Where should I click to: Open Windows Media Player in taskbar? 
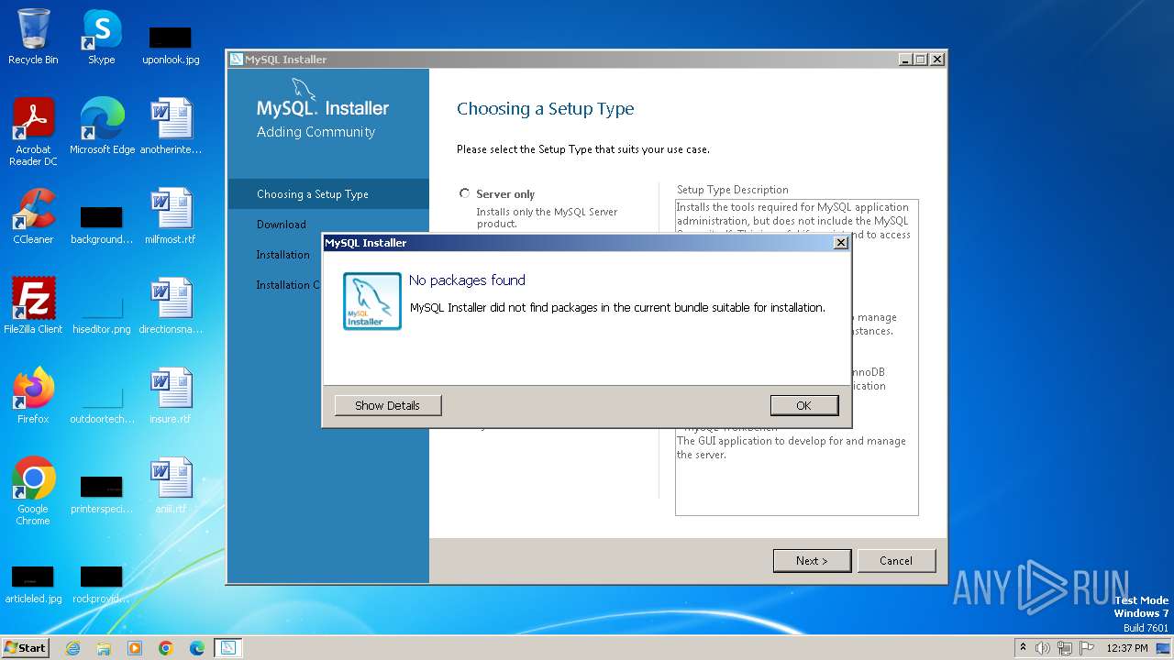[135, 648]
